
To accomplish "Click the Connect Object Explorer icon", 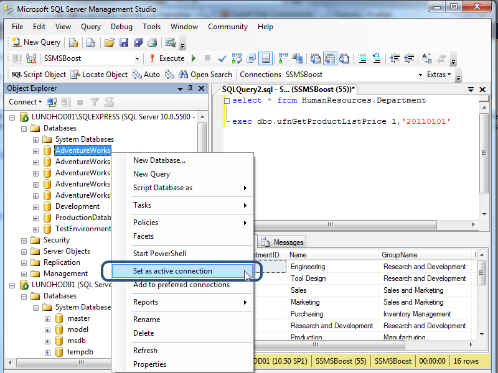I will pos(52,102).
